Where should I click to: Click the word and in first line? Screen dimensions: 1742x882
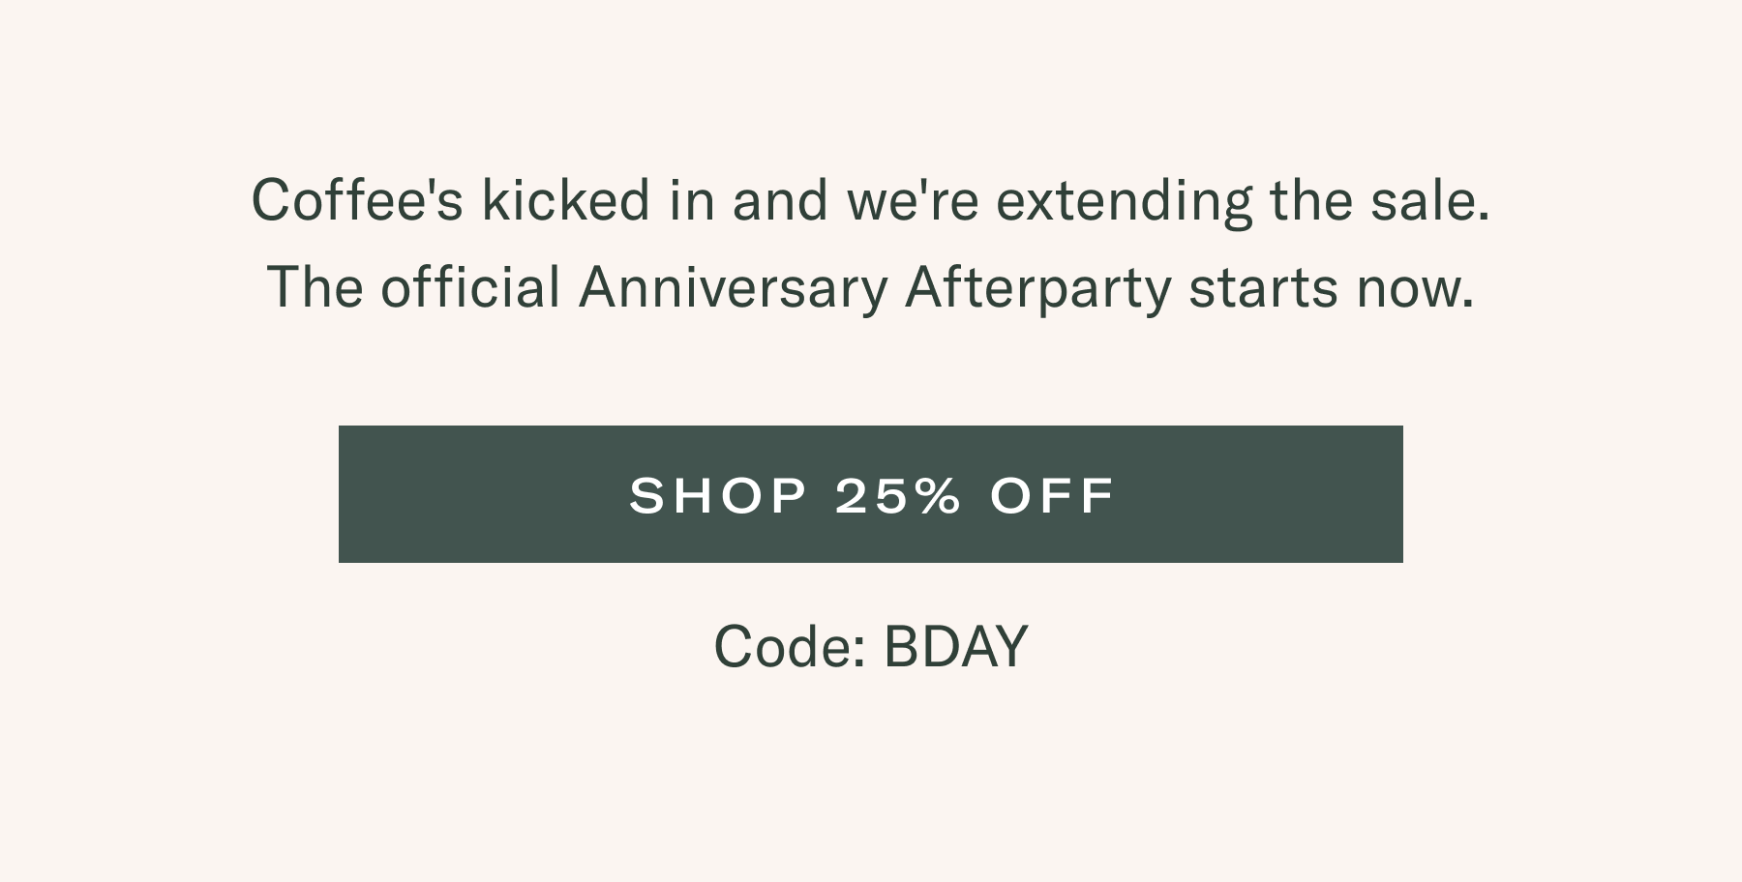coord(780,200)
